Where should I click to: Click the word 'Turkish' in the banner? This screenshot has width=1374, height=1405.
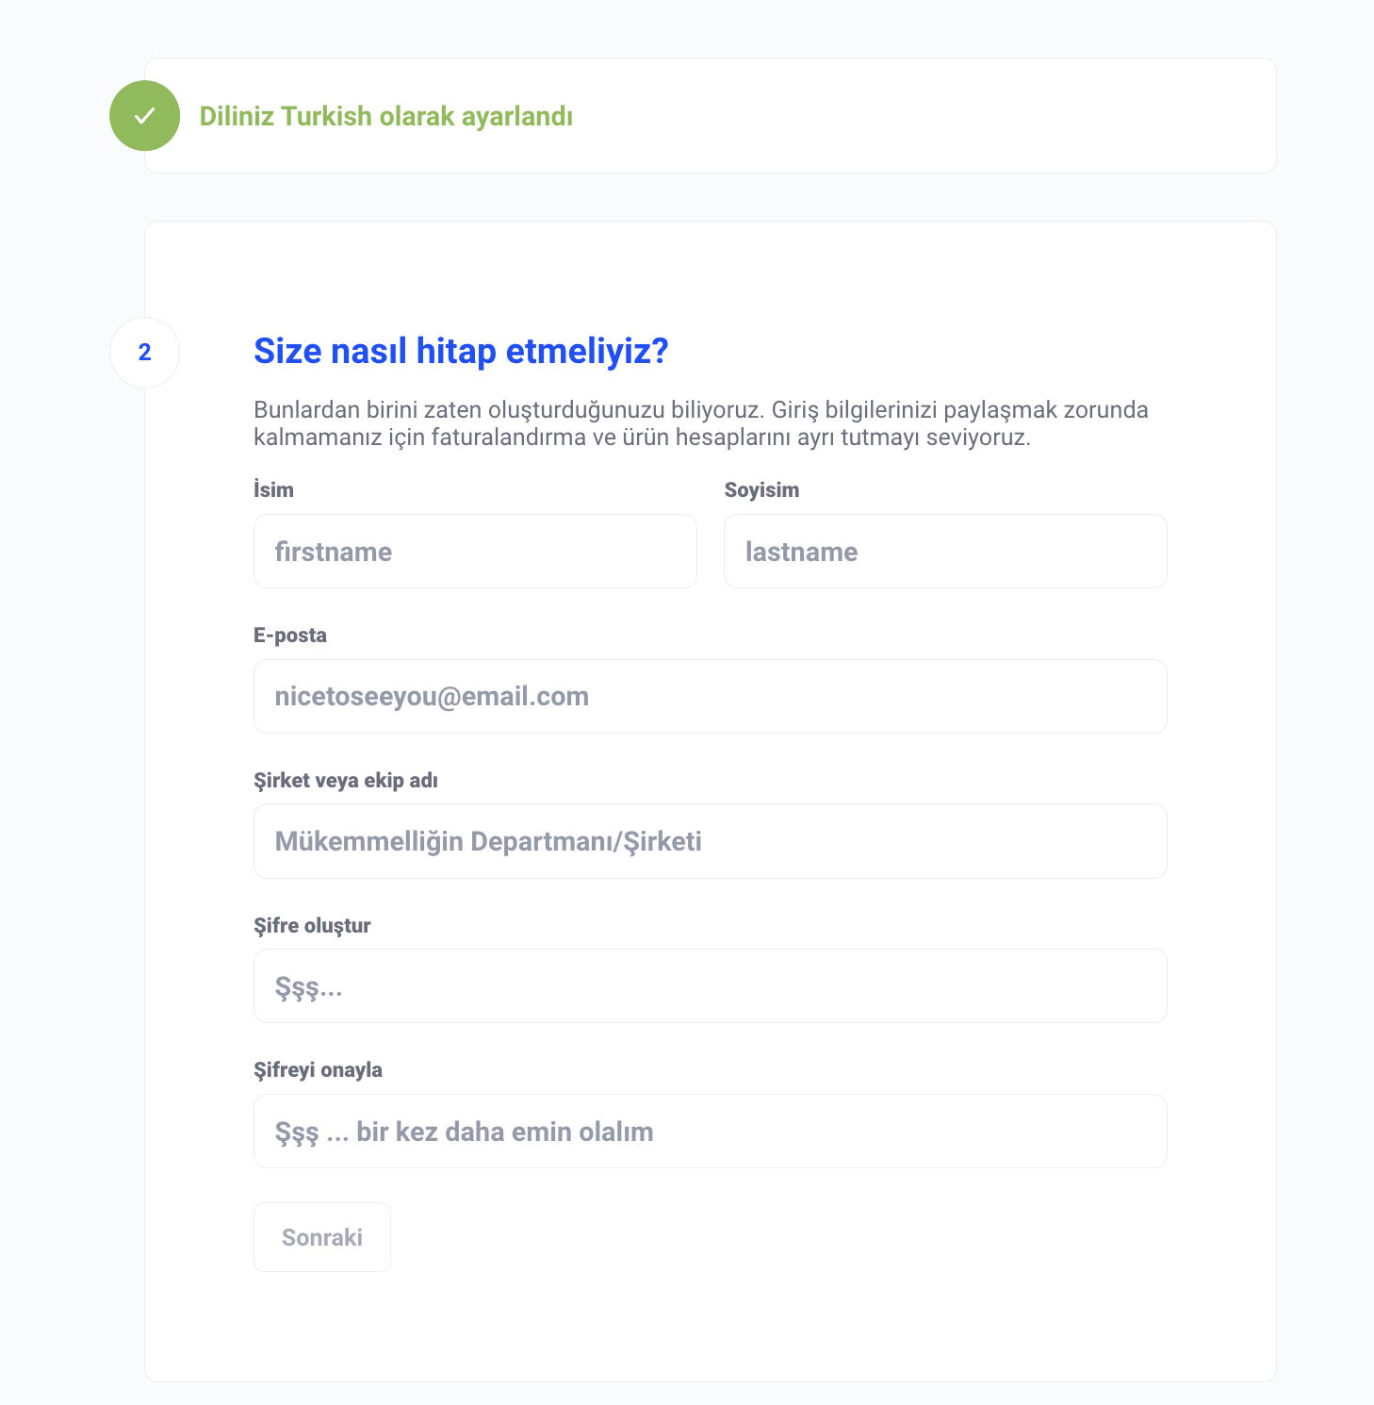[x=326, y=117]
